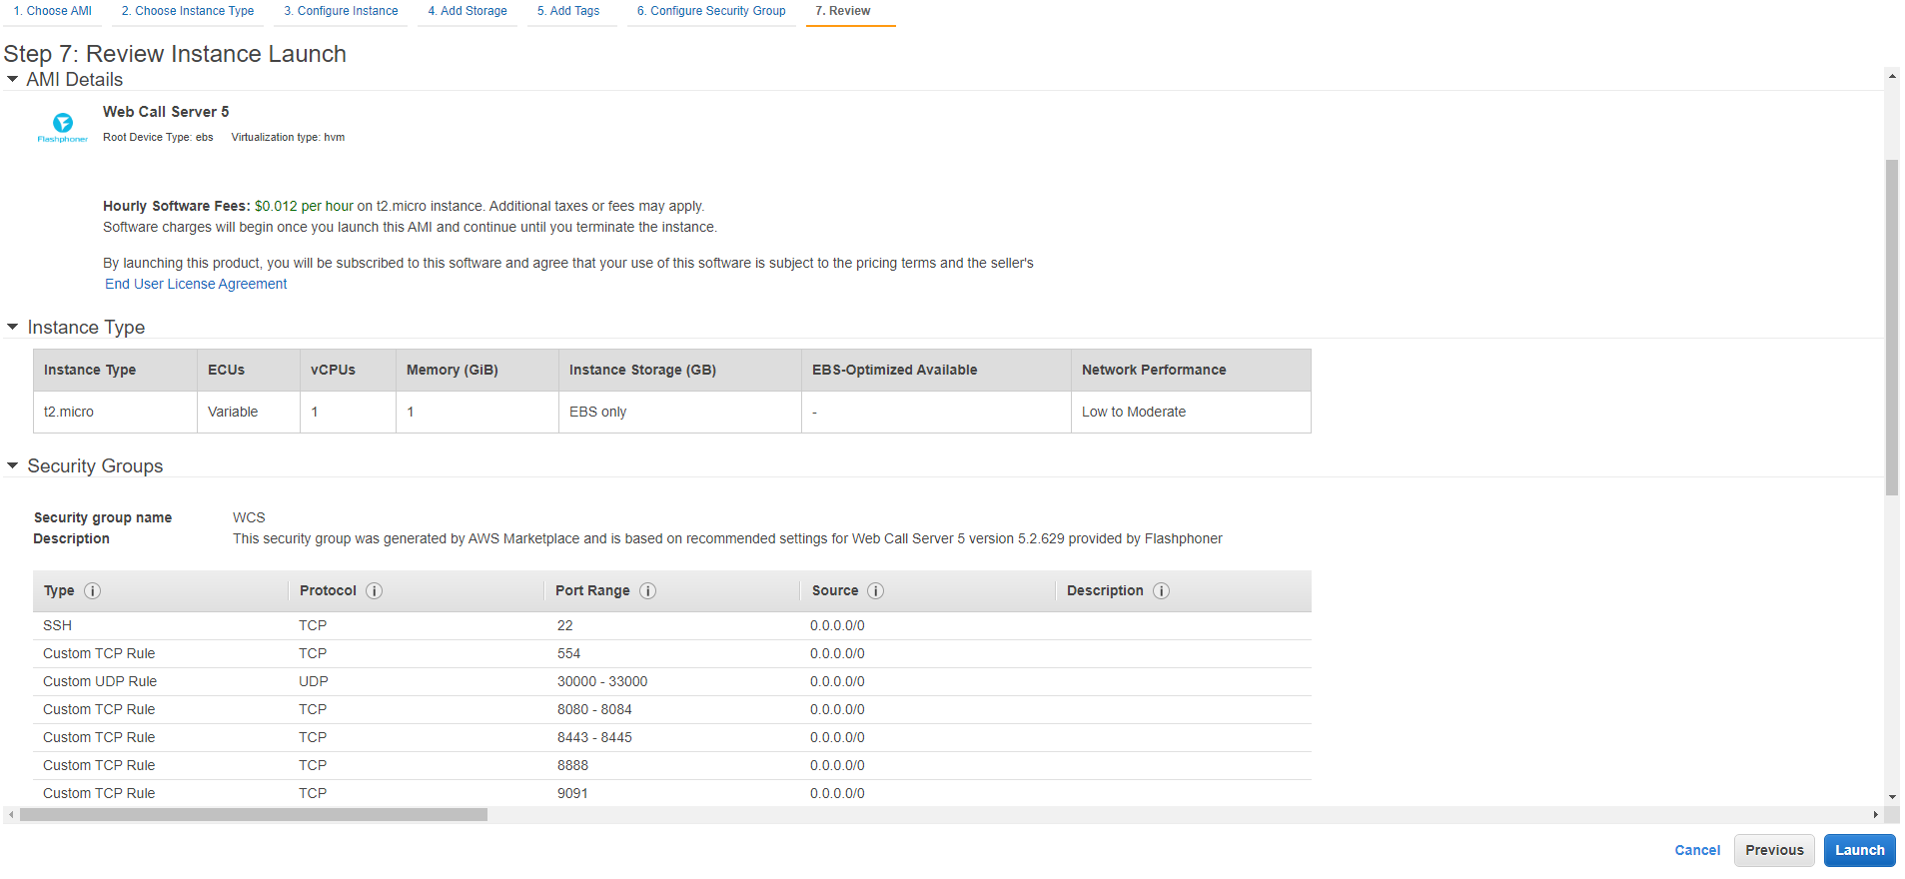Switch to 3. Configure Instance step
The image size is (1905, 879).
[x=341, y=11]
